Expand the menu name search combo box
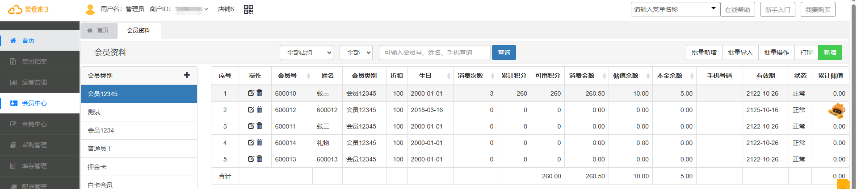The width and height of the screenshot is (857, 189). pyautogui.click(x=713, y=9)
